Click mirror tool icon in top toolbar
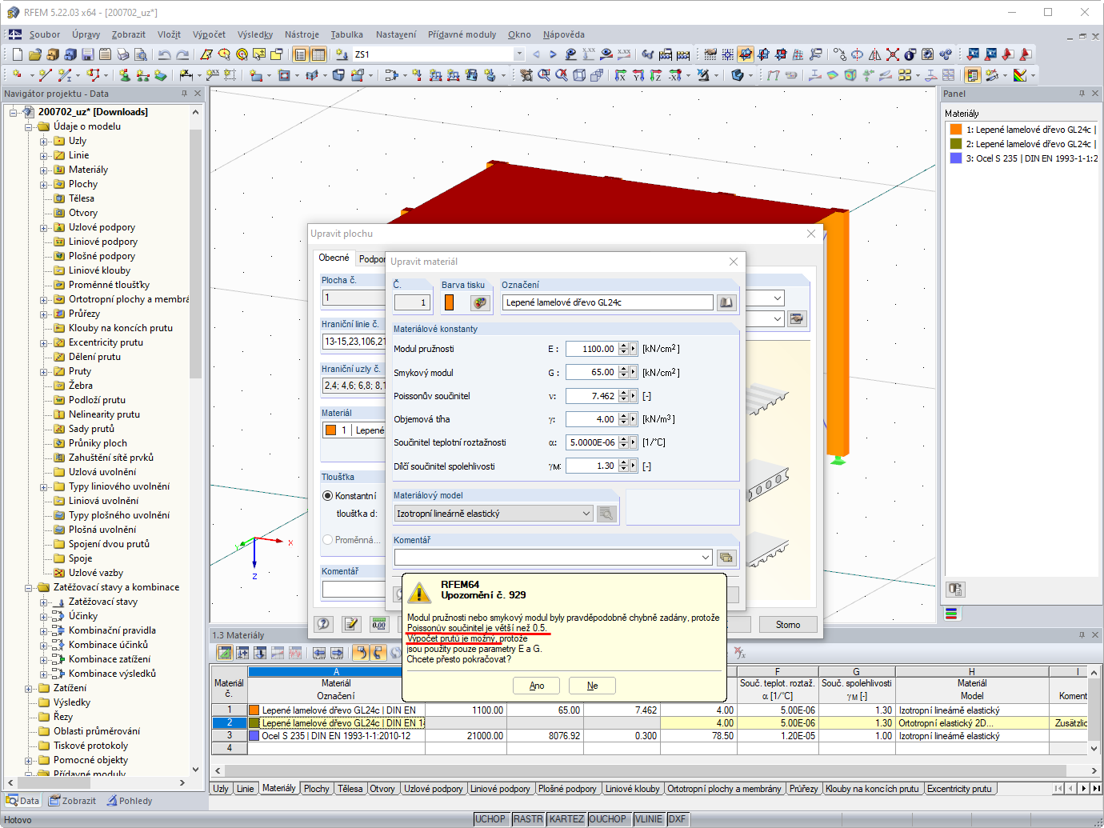Screen dimensions: 1104x828 coord(875,54)
